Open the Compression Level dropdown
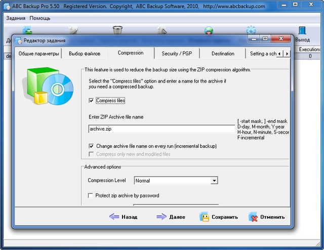324x250 pixels. point(214,181)
